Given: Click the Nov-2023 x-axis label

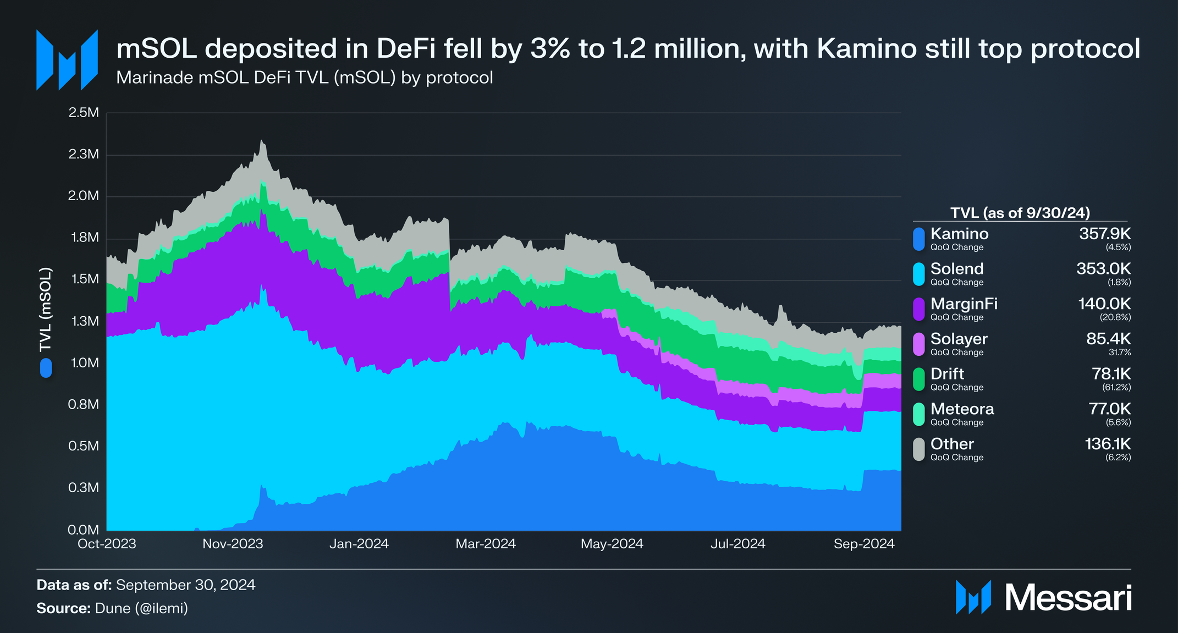Looking at the screenshot, I should pos(233,544).
